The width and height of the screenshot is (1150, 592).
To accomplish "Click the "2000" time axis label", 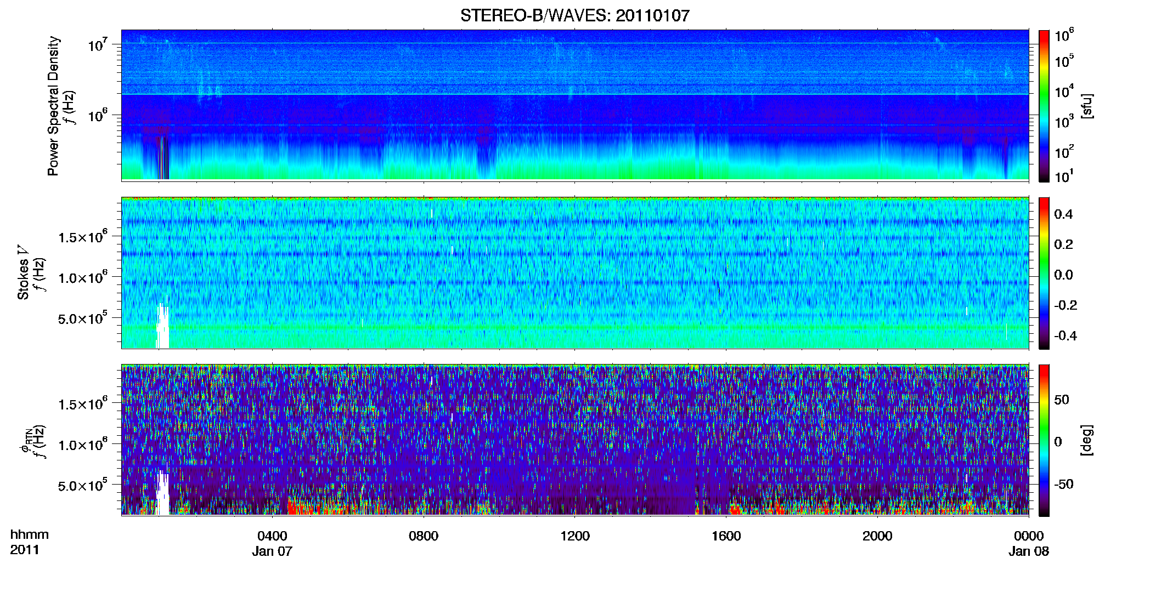I will point(877,536).
